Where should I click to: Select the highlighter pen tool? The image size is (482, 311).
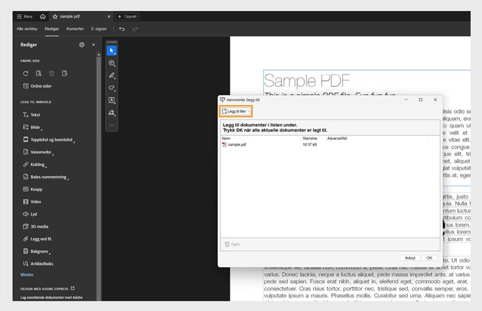click(112, 75)
